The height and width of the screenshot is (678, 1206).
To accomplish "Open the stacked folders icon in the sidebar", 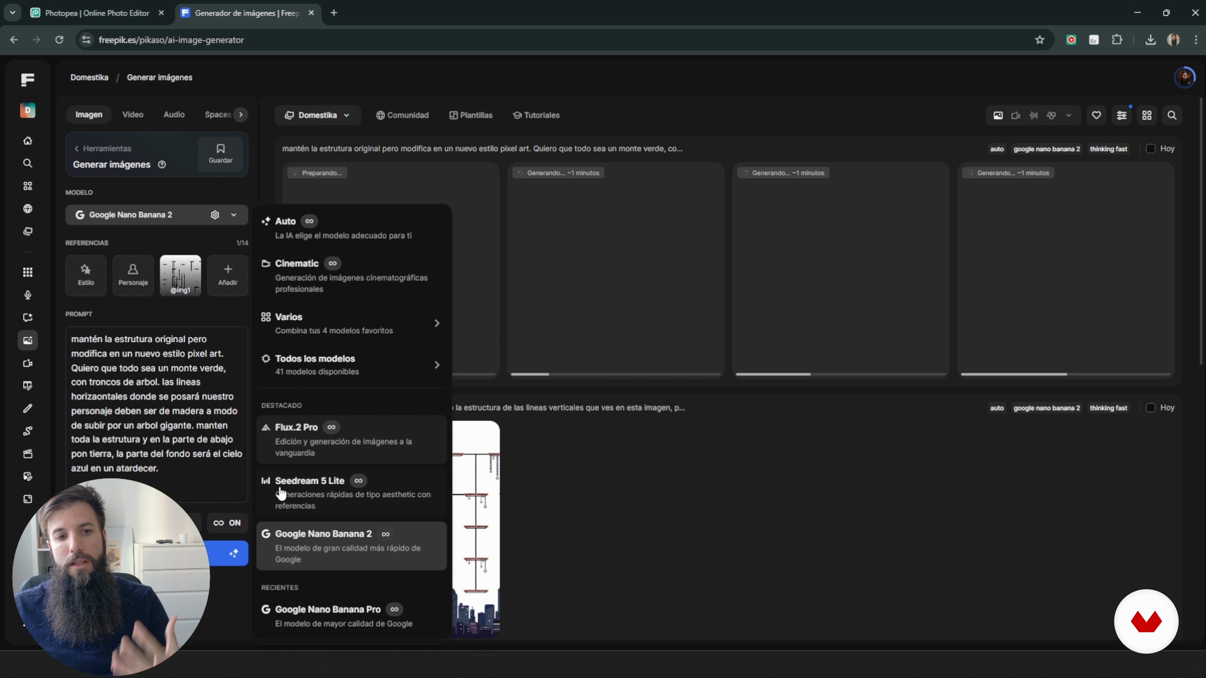I will (x=28, y=232).
